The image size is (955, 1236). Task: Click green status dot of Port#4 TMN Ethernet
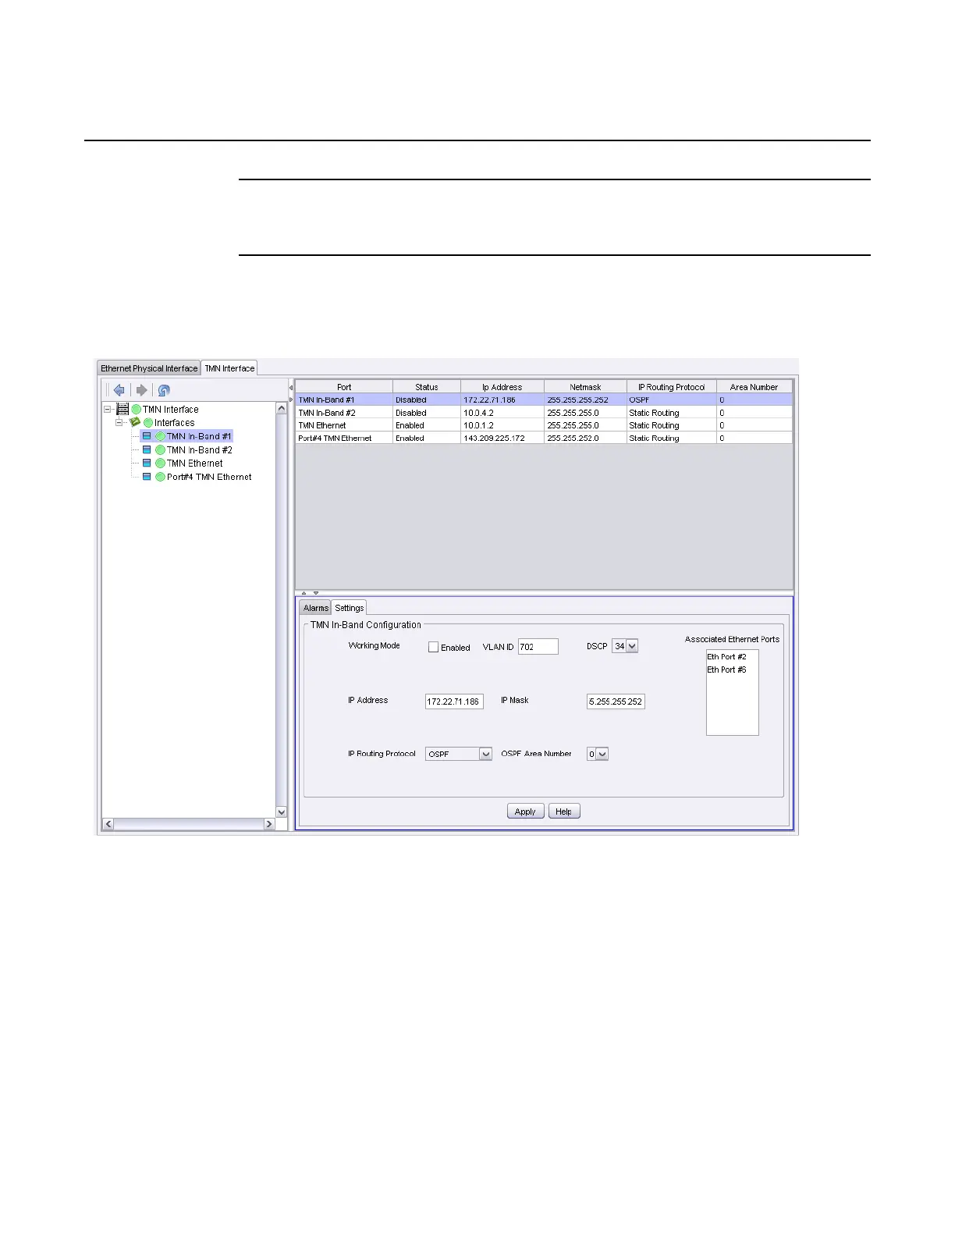pyautogui.click(x=160, y=477)
